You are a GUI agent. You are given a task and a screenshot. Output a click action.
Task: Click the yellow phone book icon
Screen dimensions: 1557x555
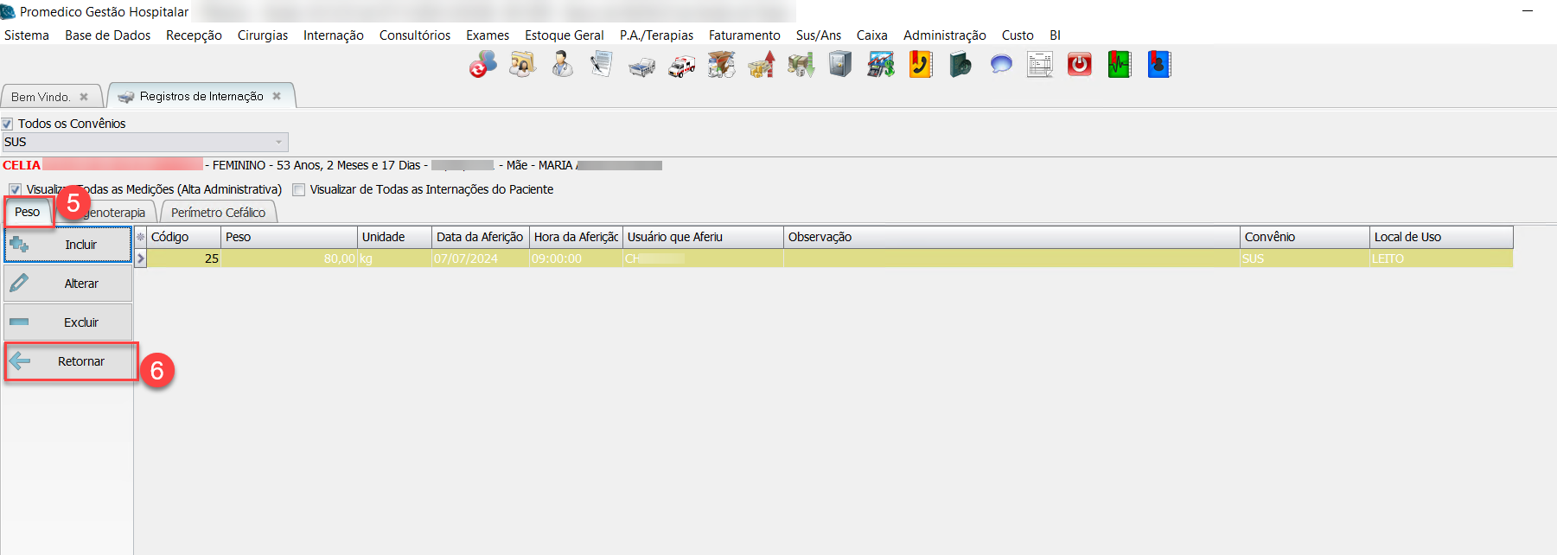(x=921, y=65)
